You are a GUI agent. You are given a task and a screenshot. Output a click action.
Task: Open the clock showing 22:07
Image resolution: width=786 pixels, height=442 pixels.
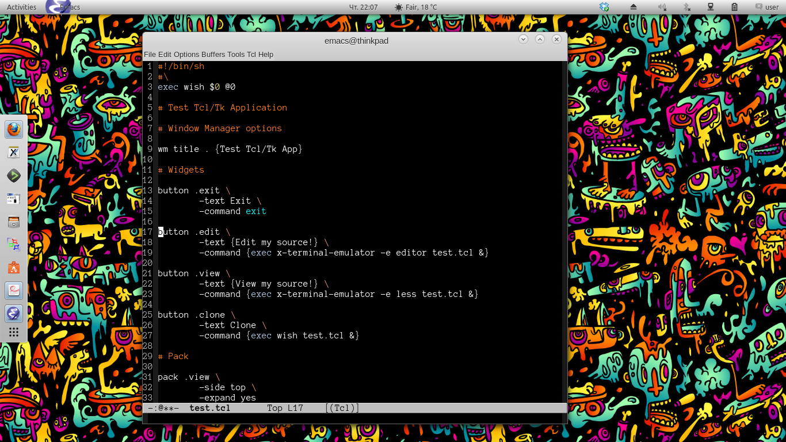pyautogui.click(x=364, y=7)
